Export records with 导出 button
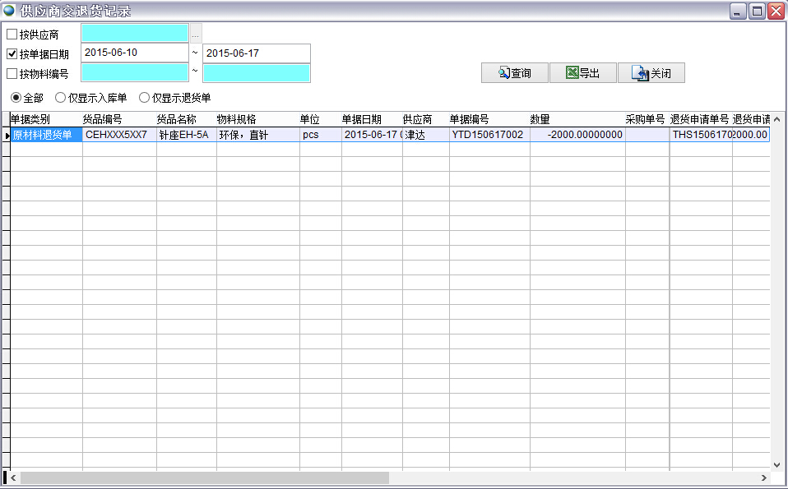 [582, 73]
